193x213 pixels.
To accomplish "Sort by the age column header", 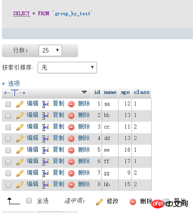I will click(125, 93).
